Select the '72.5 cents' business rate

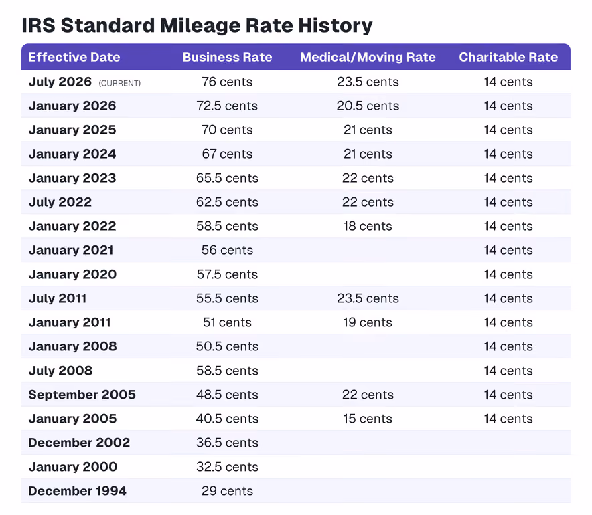coord(227,106)
